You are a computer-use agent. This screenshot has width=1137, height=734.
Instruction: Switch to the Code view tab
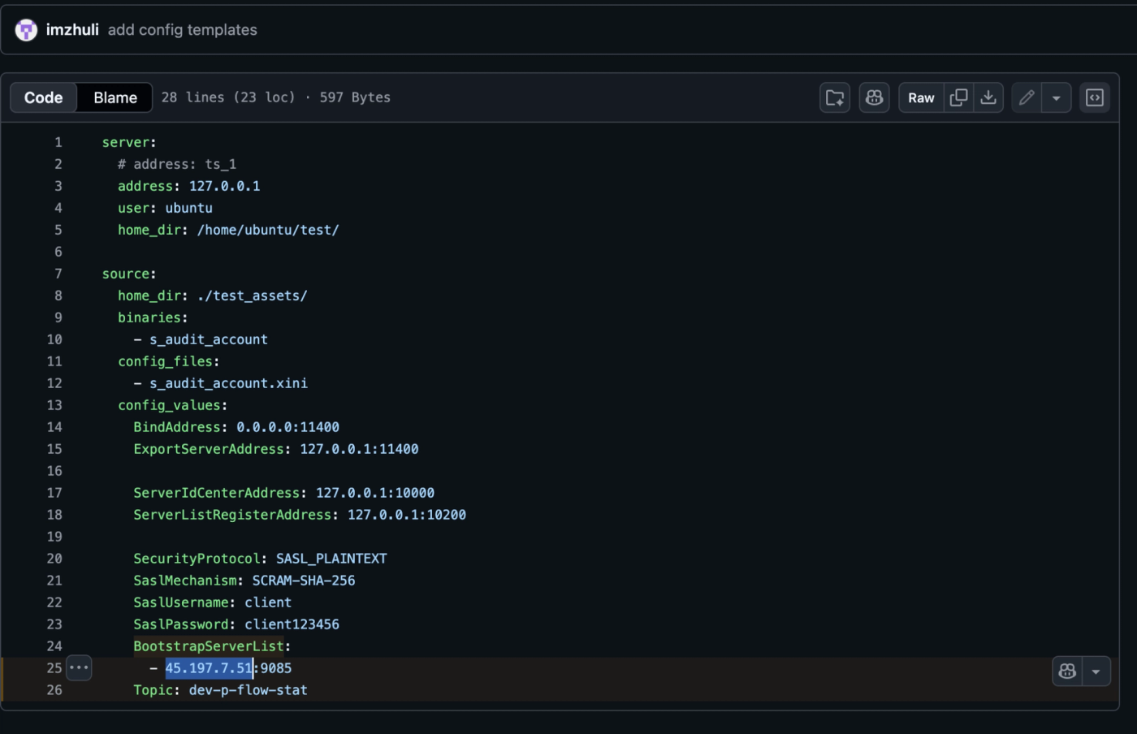(x=44, y=97)
